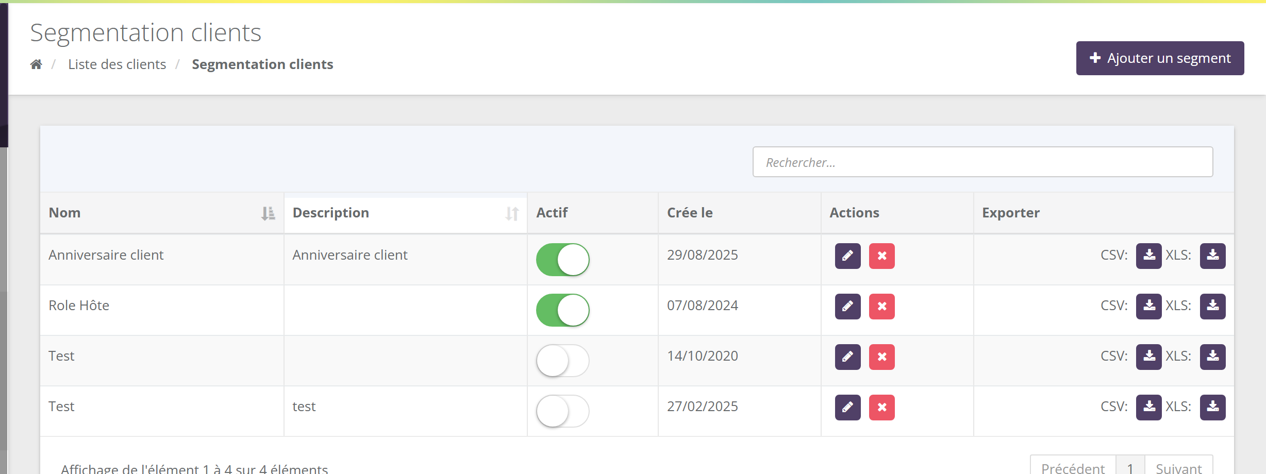Click the Segmentation clients breadcrumb text

point(262,64)
